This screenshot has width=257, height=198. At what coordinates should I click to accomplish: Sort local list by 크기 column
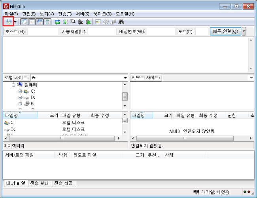[x=49, y=115]
